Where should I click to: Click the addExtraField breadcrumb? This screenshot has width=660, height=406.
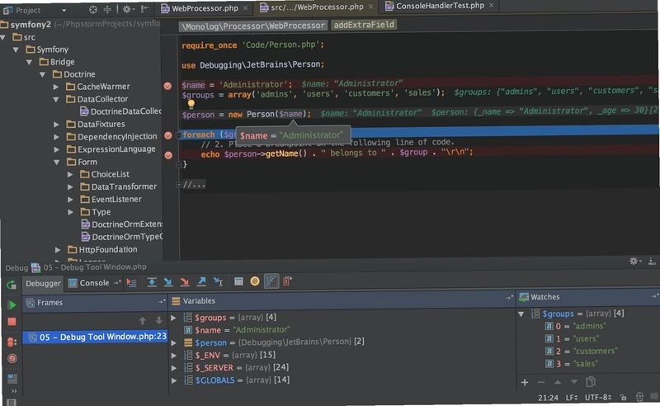pyautogui.click(x=364, y=25)
